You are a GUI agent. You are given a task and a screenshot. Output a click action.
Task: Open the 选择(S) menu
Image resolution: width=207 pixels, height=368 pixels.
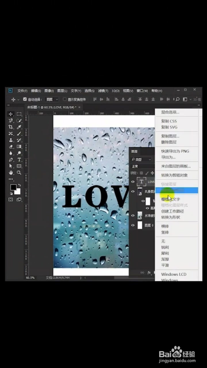[89, 91]
